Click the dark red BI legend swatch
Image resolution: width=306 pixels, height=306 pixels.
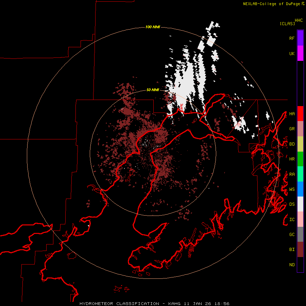point(300,250)
